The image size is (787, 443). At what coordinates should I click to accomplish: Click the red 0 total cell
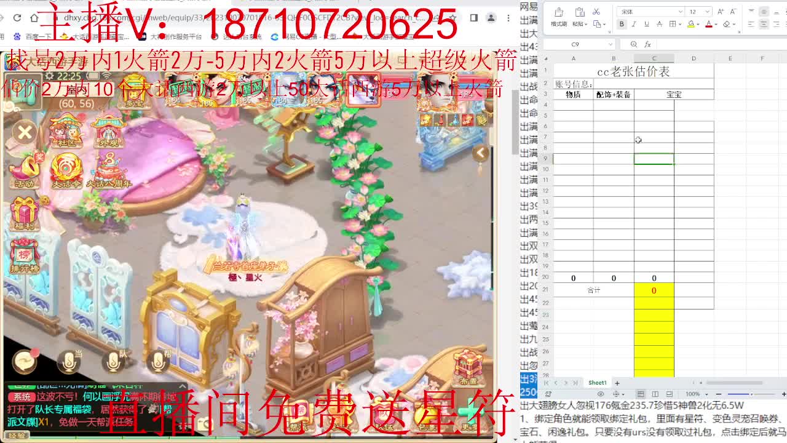click(654, 290)
